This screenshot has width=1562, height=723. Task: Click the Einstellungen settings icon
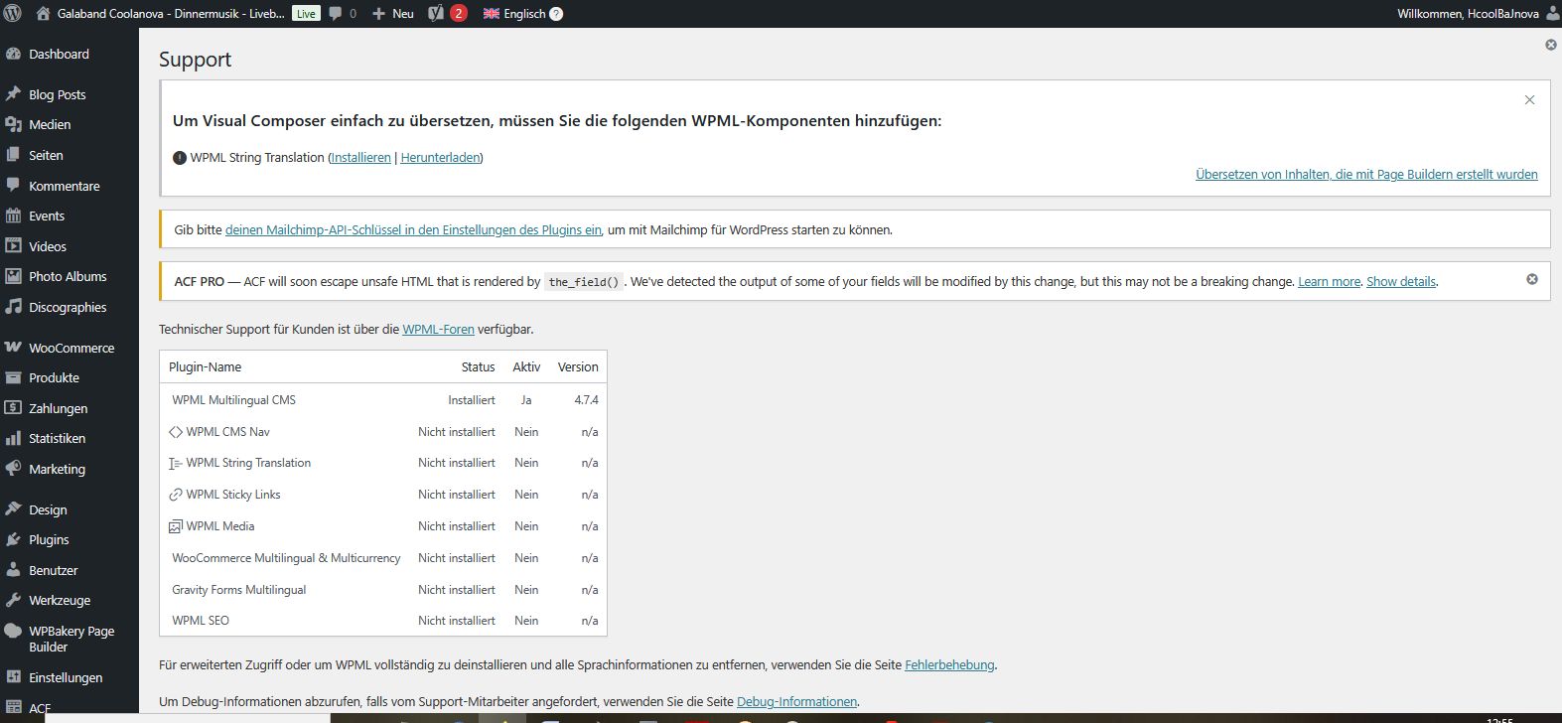point(13,677)
